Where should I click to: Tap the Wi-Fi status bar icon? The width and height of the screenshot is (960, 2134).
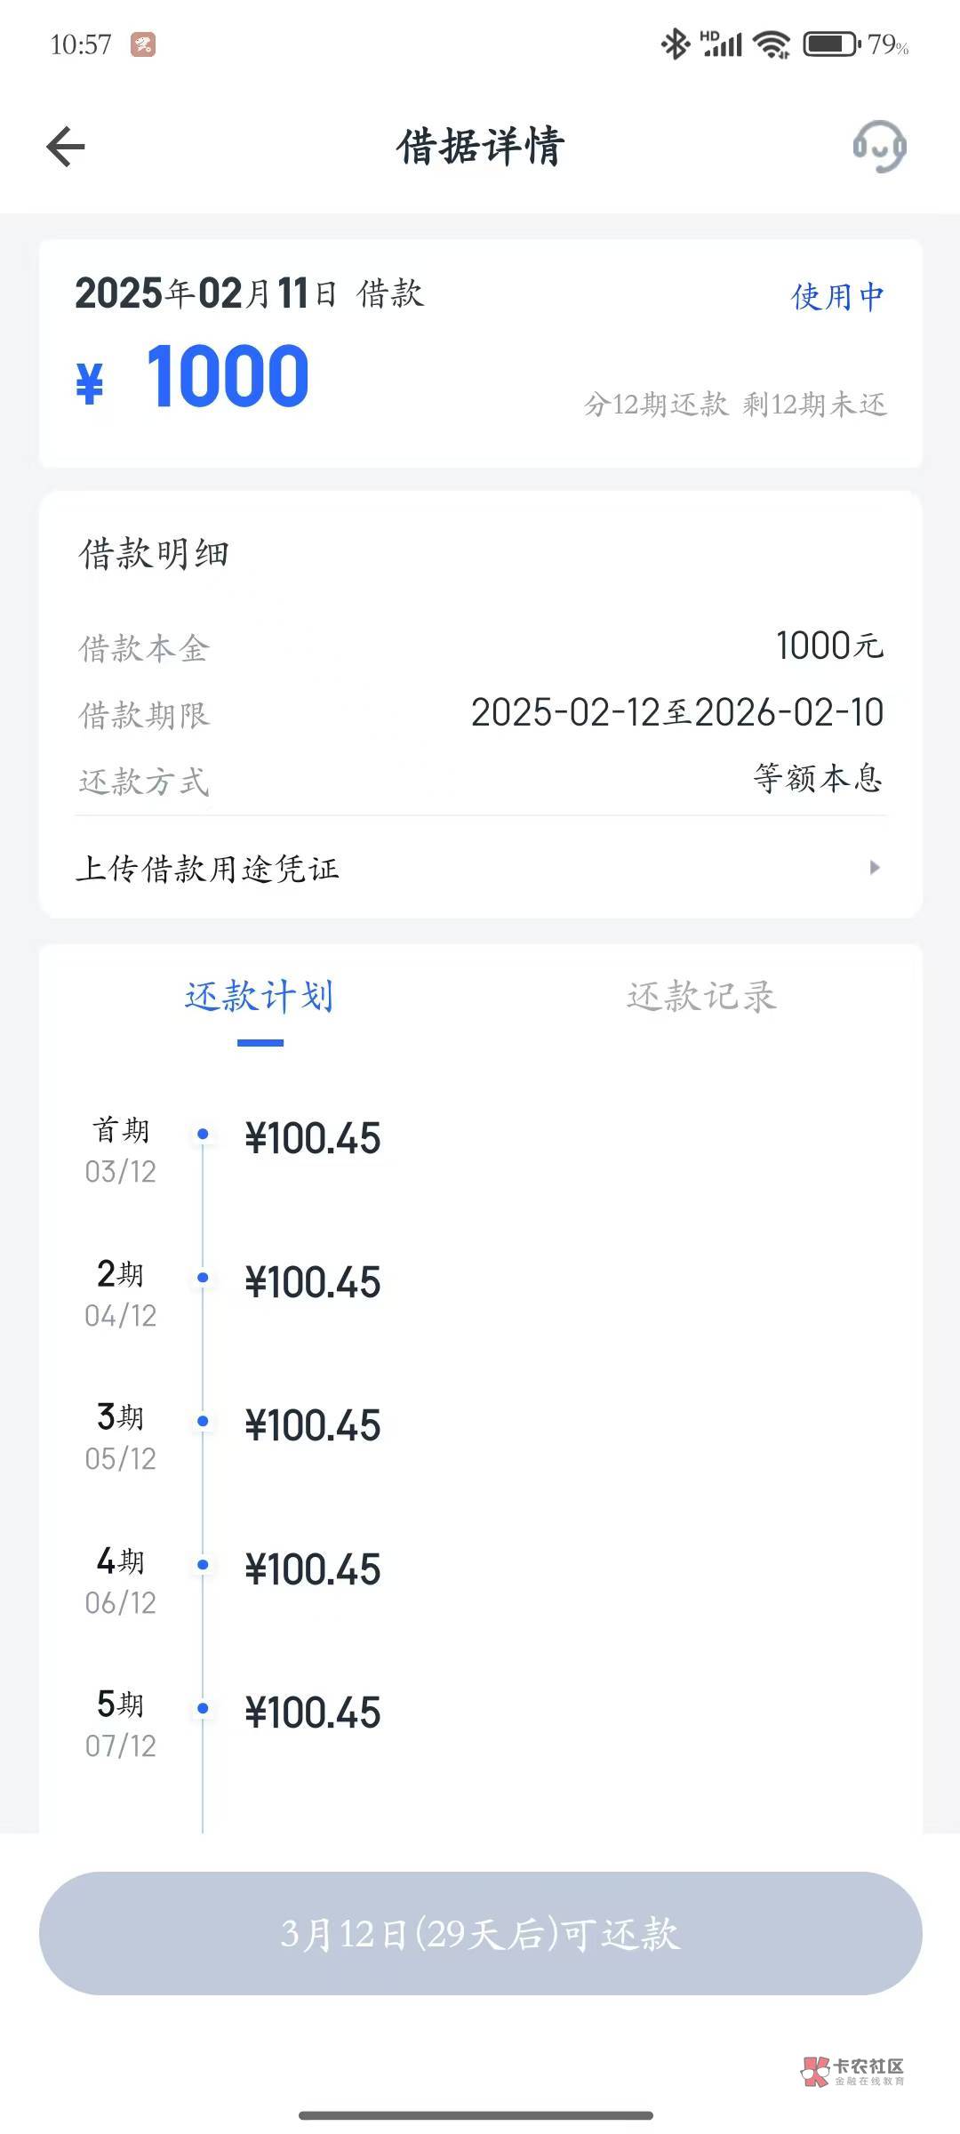tap(771, 44)
